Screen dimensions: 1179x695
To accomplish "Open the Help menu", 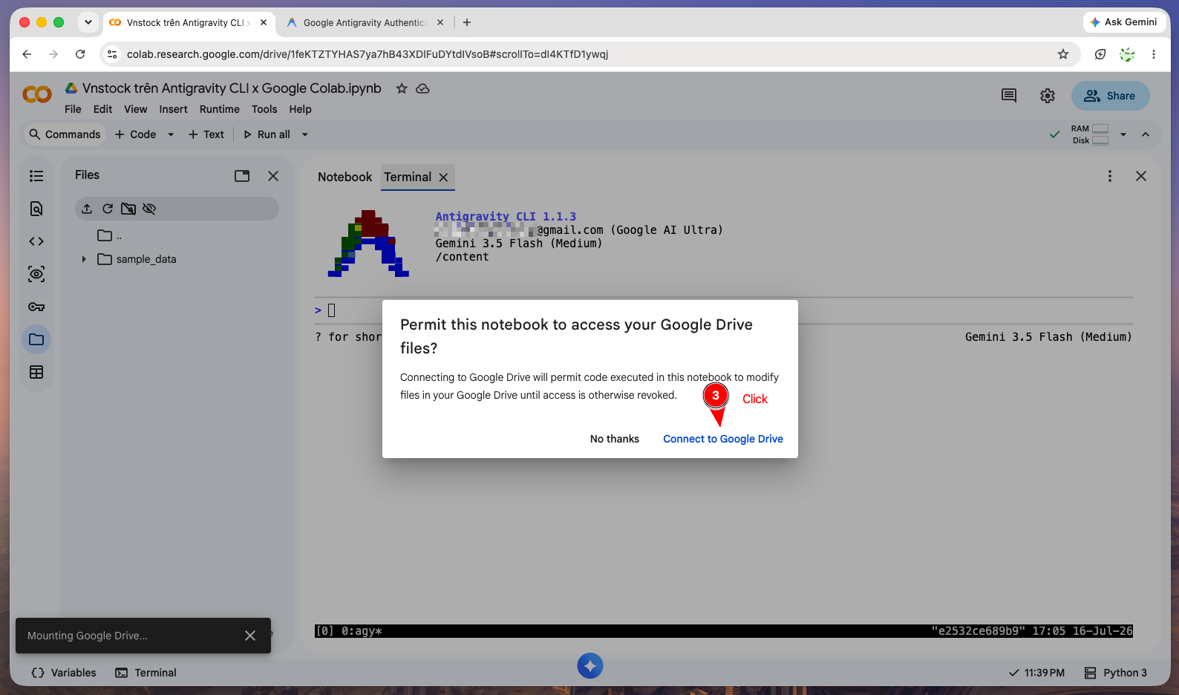I will click(301, 109).
